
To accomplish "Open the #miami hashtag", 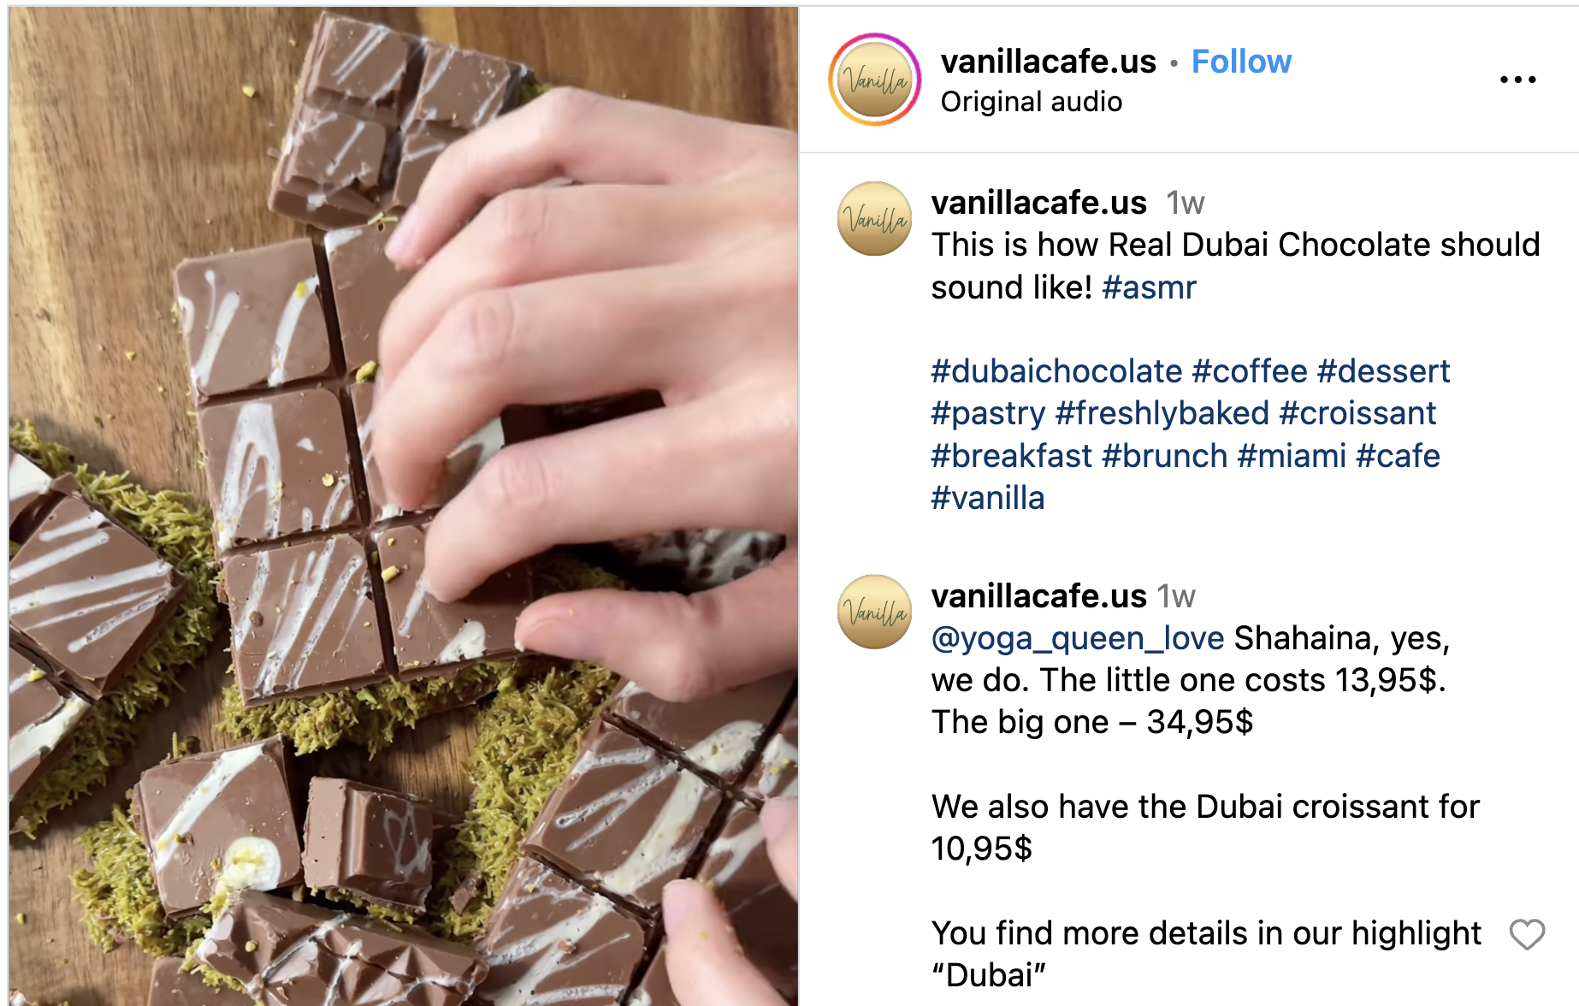I will point(1292,456).
